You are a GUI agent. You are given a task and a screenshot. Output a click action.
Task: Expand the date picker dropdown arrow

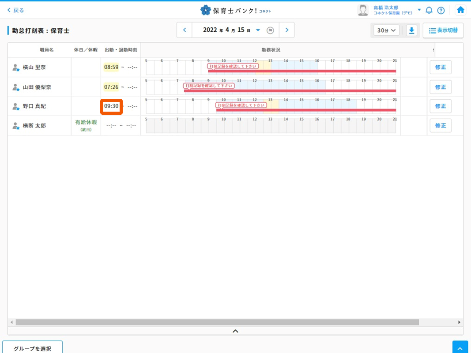258,30
